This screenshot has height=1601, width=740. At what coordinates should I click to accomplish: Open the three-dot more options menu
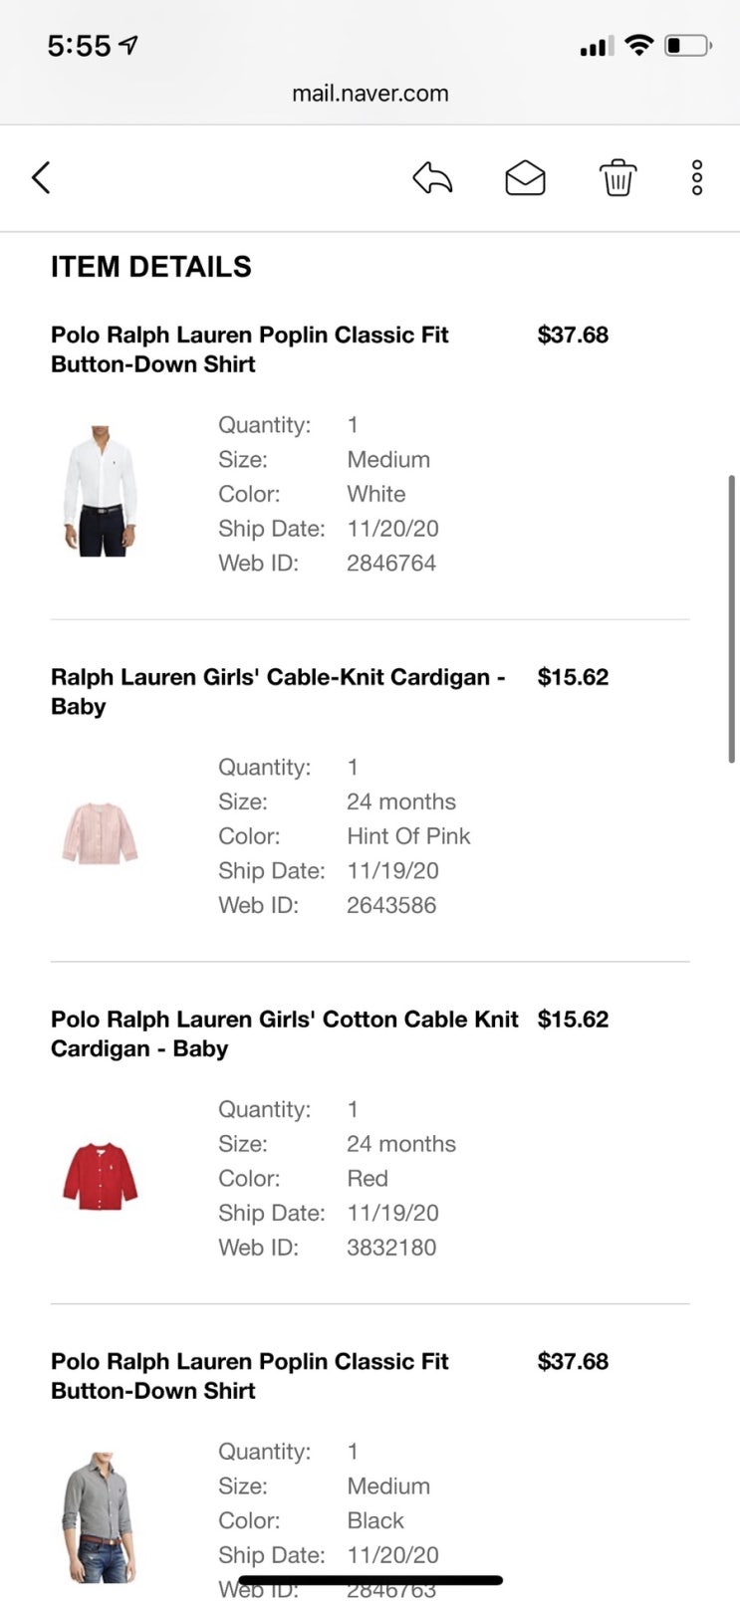tap(697, 178)
